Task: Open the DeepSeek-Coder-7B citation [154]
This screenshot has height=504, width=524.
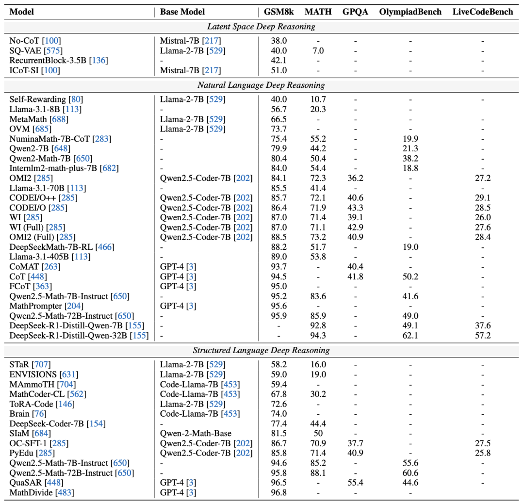Action: click(x=96, y=424)
